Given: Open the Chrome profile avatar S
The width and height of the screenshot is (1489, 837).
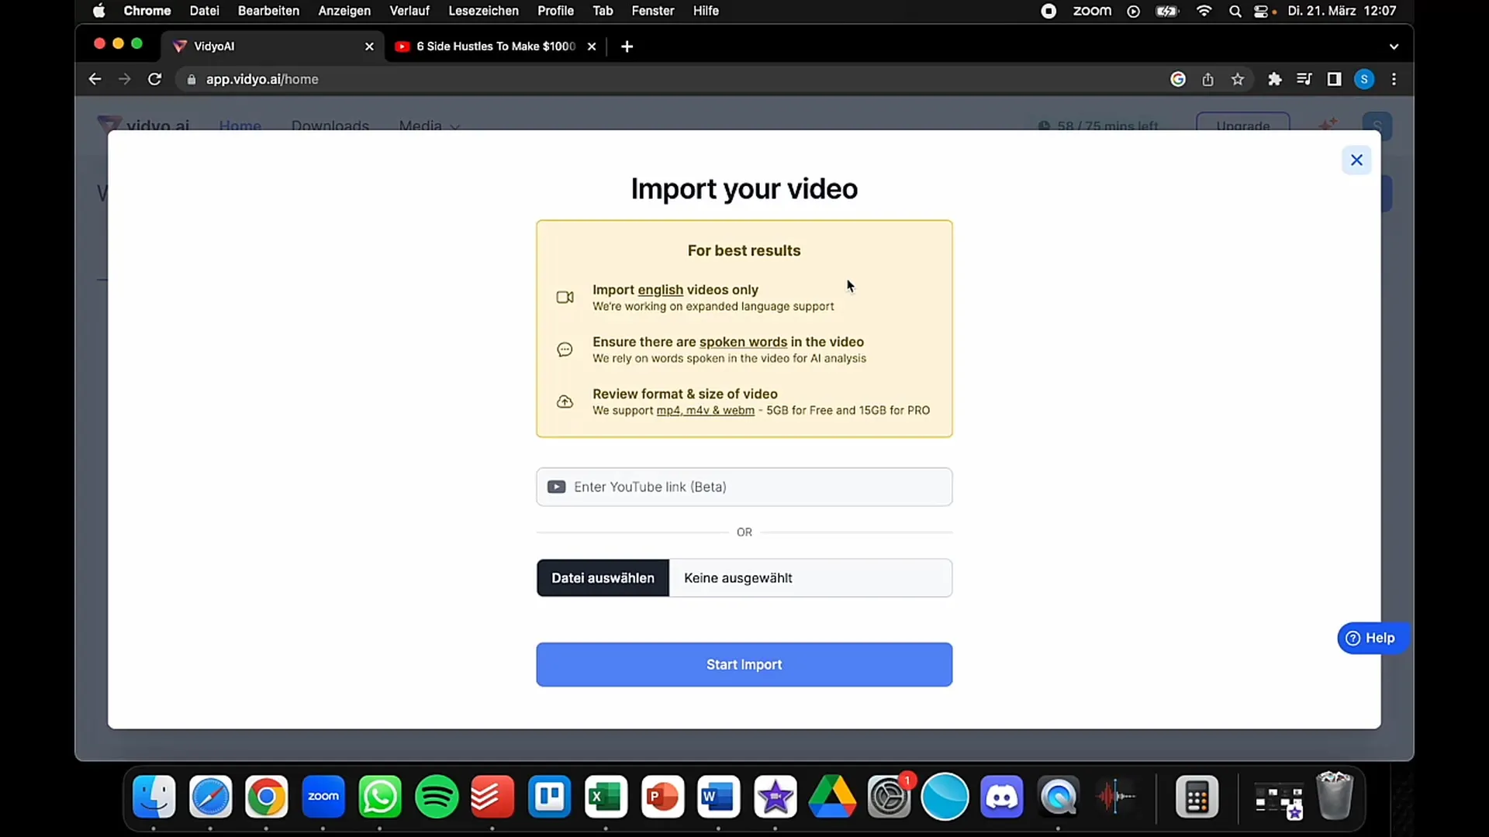Looking at the screenshot, I should coord(1364,79).
